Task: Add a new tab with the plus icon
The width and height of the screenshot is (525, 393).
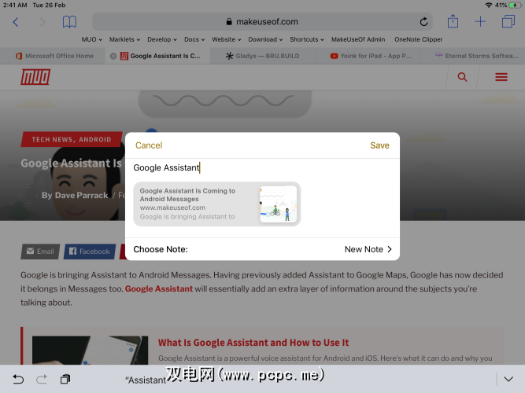Action: tap(480, 22)
